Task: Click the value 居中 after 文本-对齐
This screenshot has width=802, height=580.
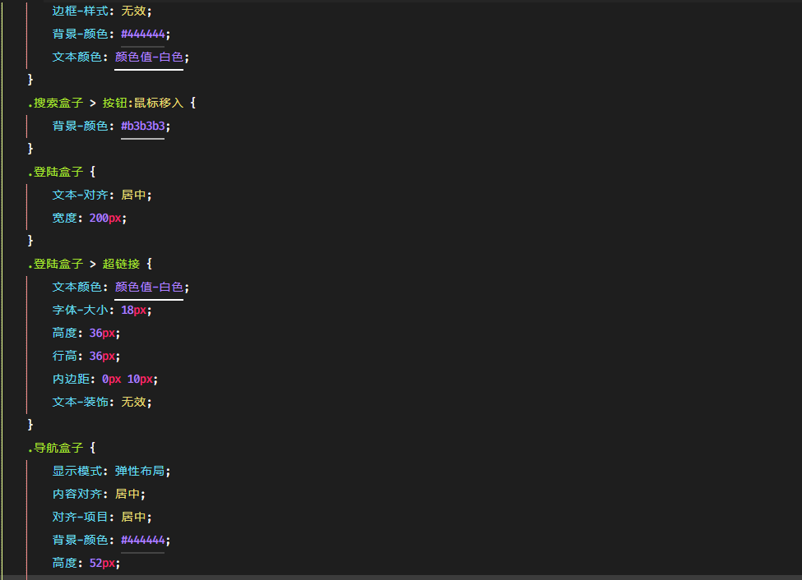Action: coord(133,195)
